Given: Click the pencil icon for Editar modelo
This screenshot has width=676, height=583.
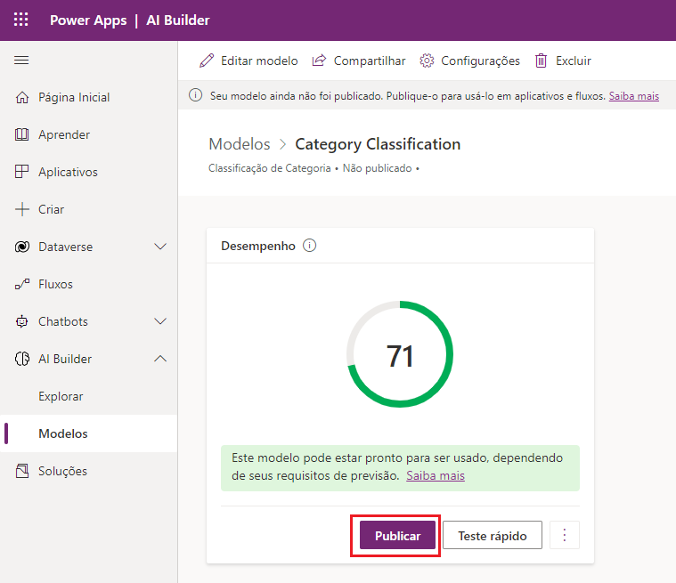Looking at the screenshot, I should (207, 61).
